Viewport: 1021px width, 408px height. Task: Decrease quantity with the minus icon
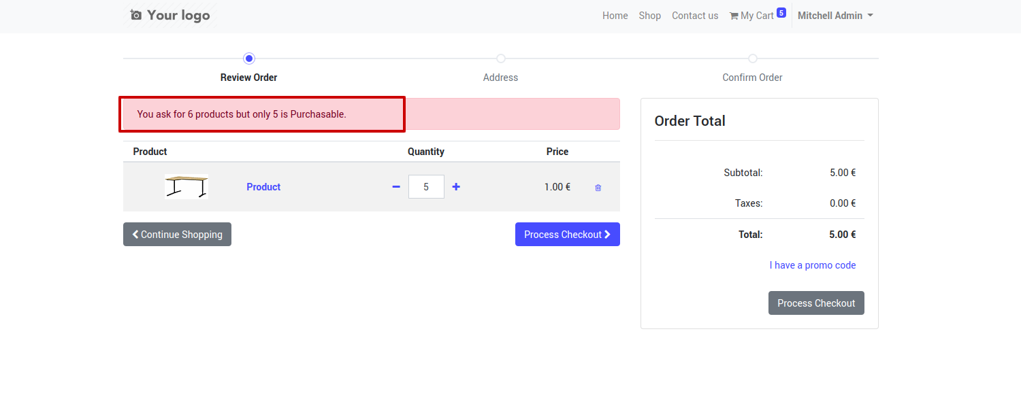(x=396, y=187)
